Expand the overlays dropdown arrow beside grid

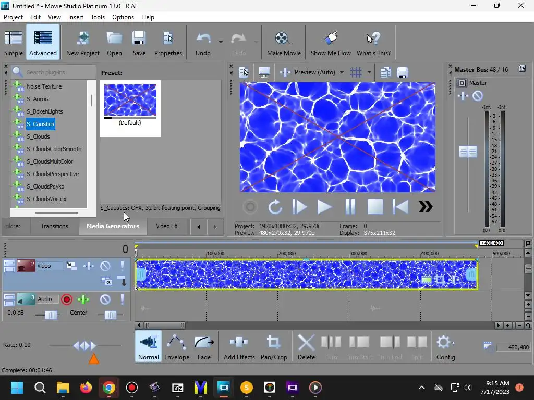pyautogui.click(x=369, y=72)
